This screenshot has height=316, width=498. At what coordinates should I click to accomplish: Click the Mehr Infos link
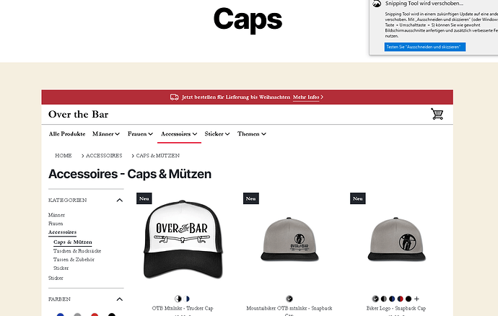tap(307, 97)
